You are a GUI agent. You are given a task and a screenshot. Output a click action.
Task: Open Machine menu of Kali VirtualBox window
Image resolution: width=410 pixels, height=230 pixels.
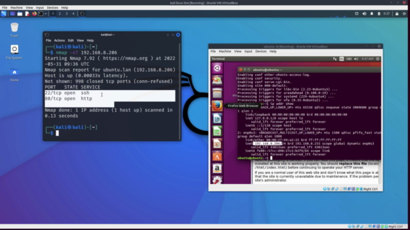(x=17, y=8)
